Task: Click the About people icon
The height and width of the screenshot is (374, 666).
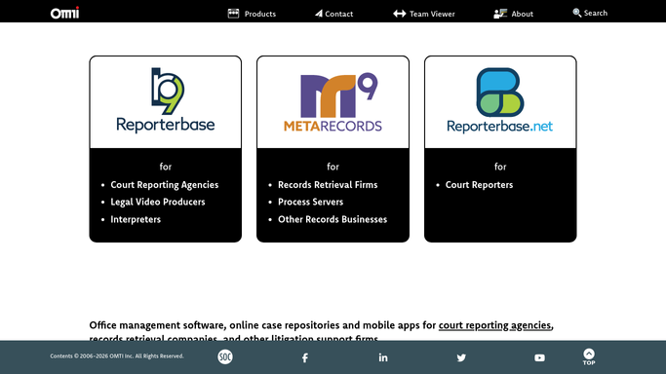Action: click(x=500, y=14)
